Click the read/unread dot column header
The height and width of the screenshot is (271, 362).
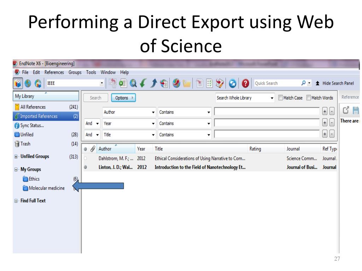(86, 149)
